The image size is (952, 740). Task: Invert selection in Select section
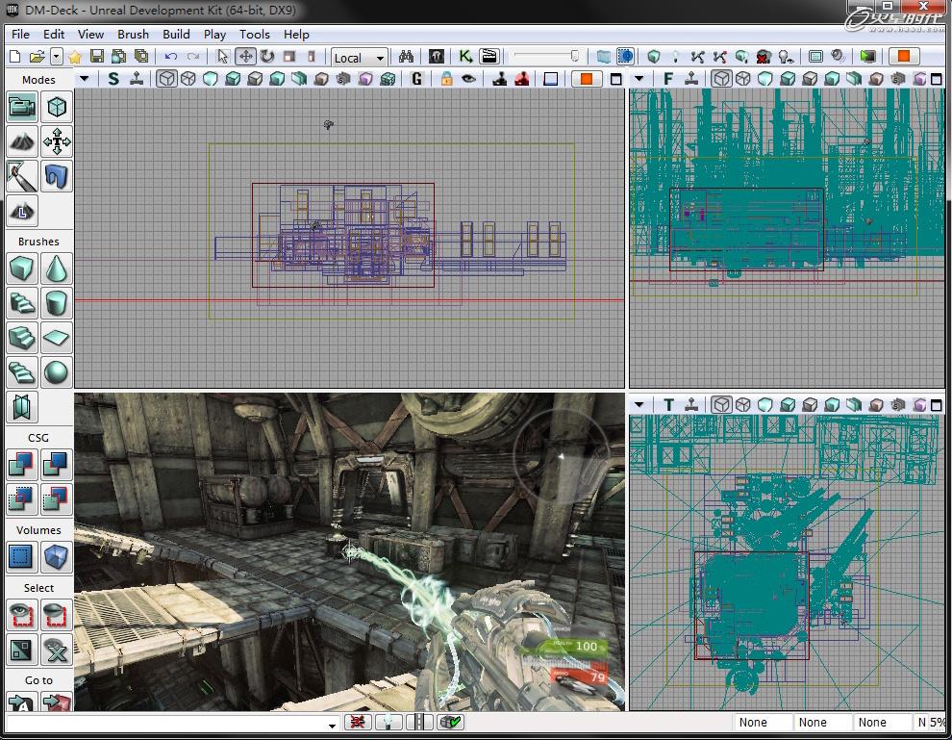(x=22, y=651)
